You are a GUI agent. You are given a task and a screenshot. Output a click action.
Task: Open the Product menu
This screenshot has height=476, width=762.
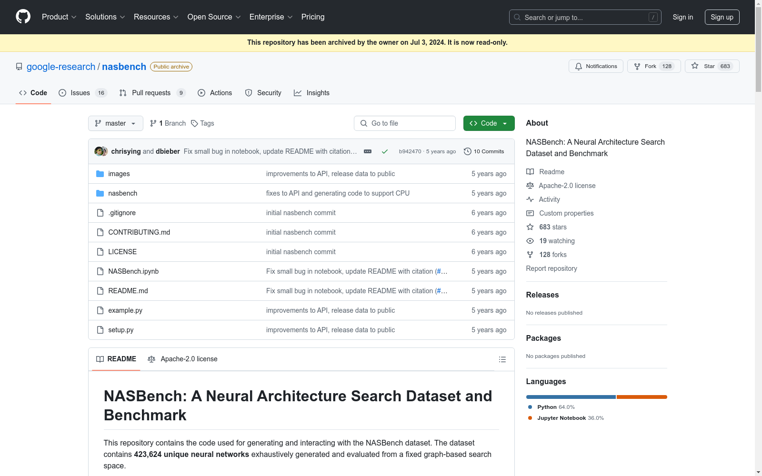click(x=59, y=17)
